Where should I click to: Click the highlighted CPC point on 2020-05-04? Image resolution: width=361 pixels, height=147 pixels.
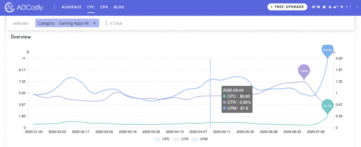[210, 123]
